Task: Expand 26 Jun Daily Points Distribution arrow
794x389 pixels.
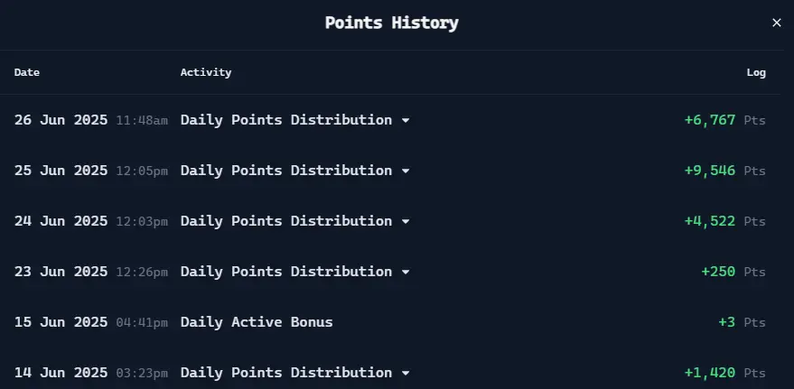Action: point(405,121)
